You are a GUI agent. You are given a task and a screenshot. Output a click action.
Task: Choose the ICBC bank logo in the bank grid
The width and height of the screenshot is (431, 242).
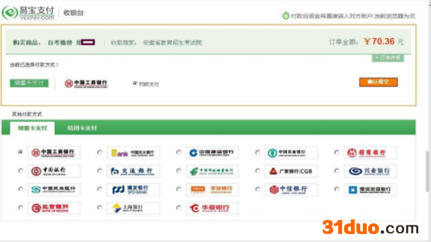point(54,153)
